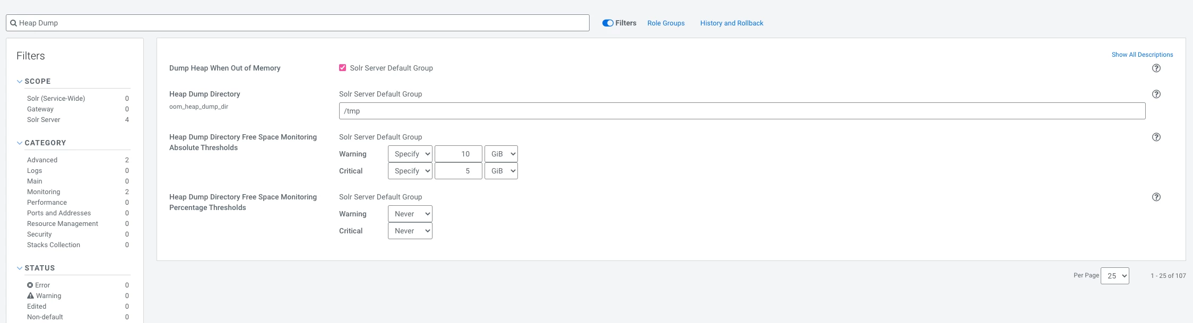Change Absolute Warning unit from GiB

click(x=501, y=154)
